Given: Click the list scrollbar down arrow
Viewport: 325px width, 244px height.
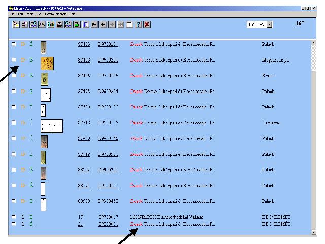Looking at the screenshot, I should 314,232.
